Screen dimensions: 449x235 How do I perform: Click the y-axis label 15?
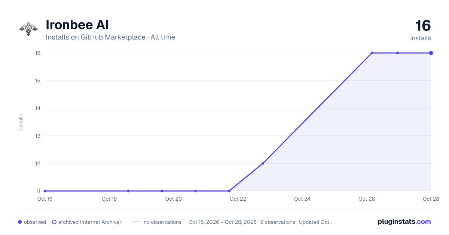pos(38,81)
